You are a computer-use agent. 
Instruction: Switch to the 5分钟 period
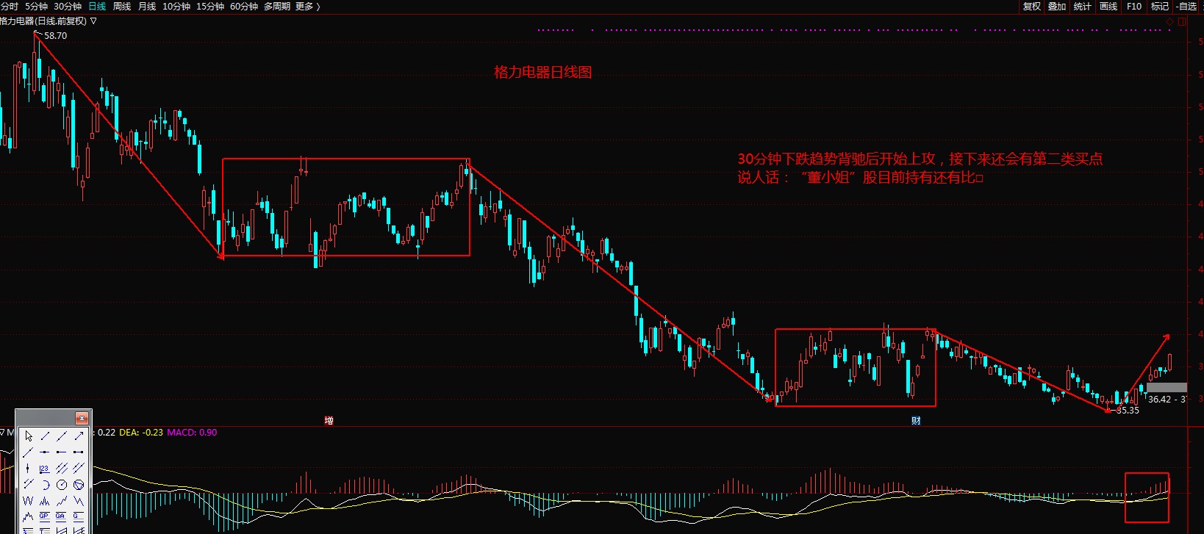click(x=36, y=6)
